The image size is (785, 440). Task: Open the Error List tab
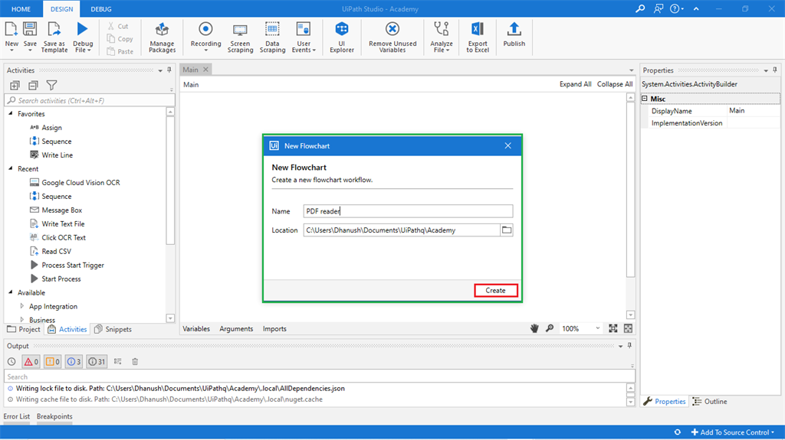(17, 416)
